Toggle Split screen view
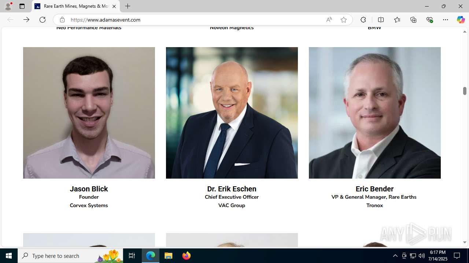Image resolution: width=469 pixels, height=263 pixels. [x=381, y=20]
